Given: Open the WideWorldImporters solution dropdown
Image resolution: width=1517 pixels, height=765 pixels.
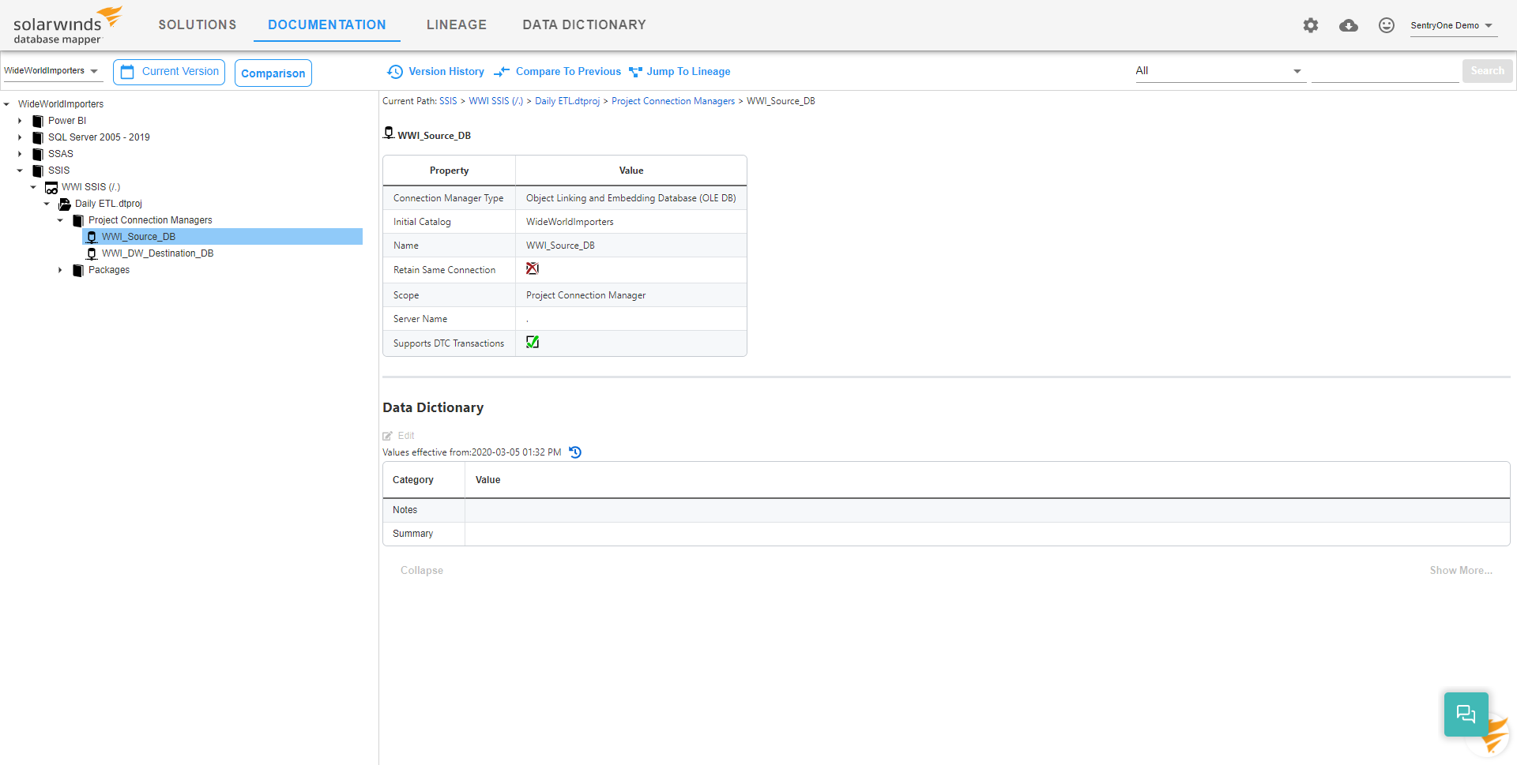Looking at the screenshot, I should pyautogui.click(x=52, y=71).
